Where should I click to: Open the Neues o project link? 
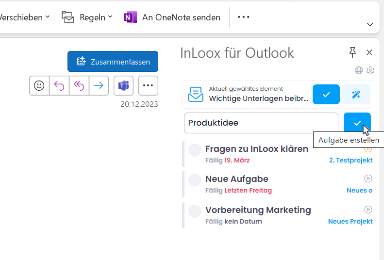pyautogui.click(x=360, y=191)
